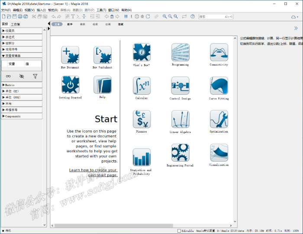This screenshot has width=303, height=234.
Task: Click the back navigation arrow
Action: pos(106,16)
